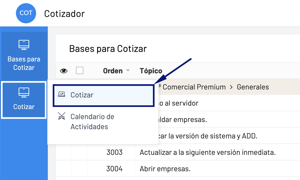Screen dimensions: 300x180
Task: Click the round COT logo badge
Action: coord(26,13)
